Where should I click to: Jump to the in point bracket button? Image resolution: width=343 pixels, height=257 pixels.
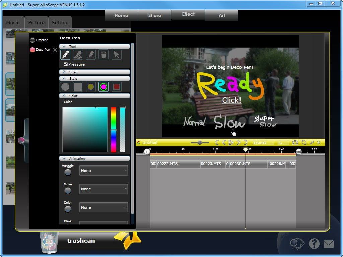click(x=217, y=143)
